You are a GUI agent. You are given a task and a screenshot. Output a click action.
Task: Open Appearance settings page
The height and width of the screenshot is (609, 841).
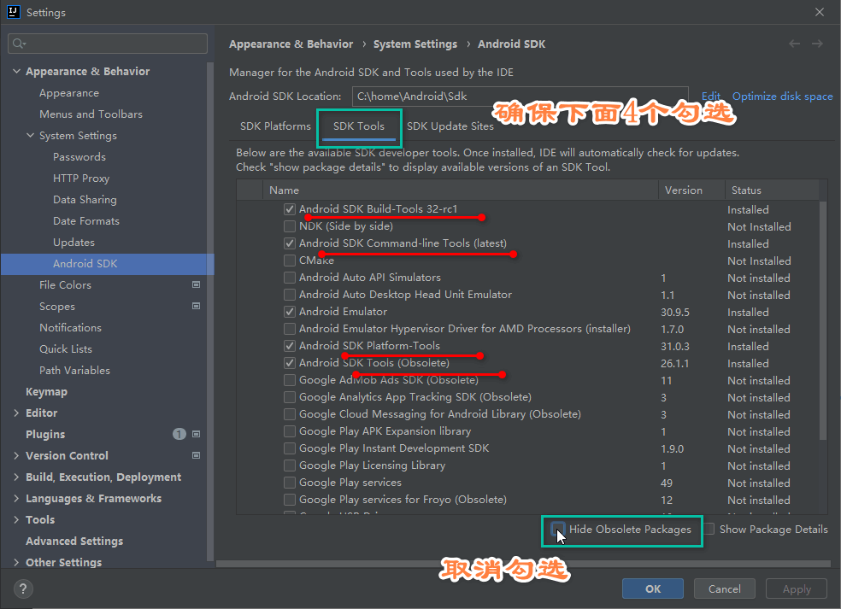point(69,93)
